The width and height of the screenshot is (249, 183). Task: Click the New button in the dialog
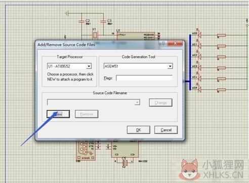click(58, 114)
